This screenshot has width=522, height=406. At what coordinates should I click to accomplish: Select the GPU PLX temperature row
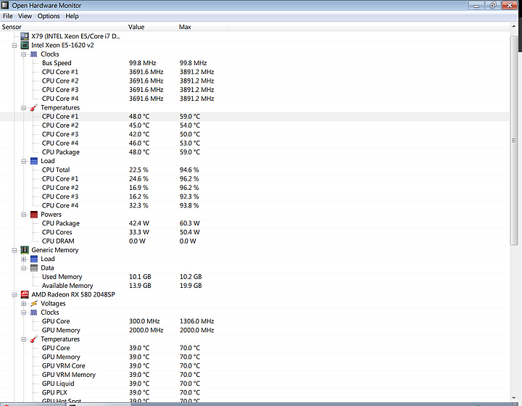point(254,393)
